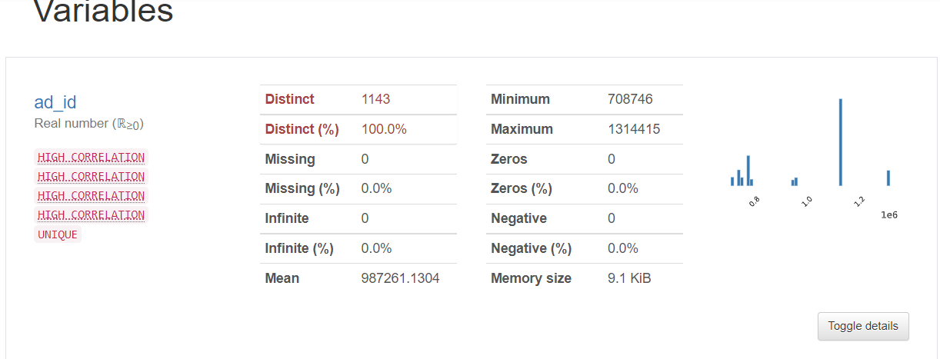Select the Distinct count value 1143
The height and width of the screenshot is (359, 940).
pyautogui.click(x=375, y=99)
